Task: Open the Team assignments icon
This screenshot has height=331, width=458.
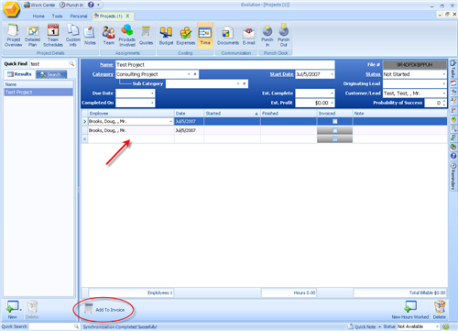Action: pos(109,36)
